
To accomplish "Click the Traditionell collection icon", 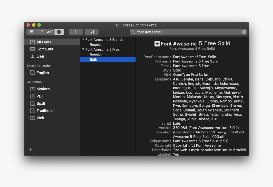I will [32, 111].
